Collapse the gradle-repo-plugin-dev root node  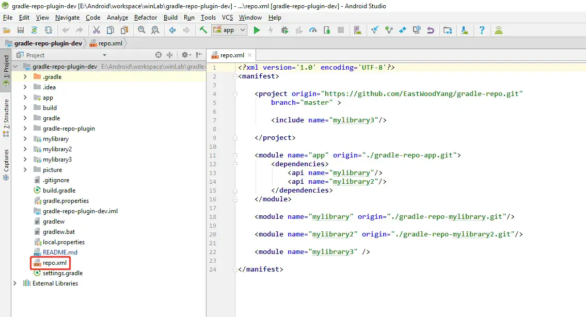pos(15,67)
